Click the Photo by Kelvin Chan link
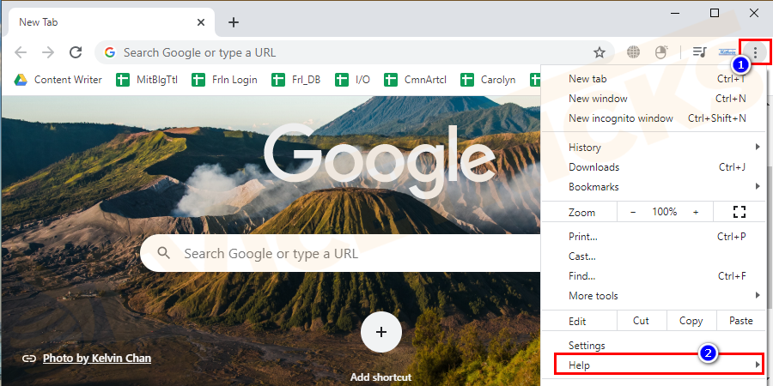773x386 pixels. coord(97,358)
